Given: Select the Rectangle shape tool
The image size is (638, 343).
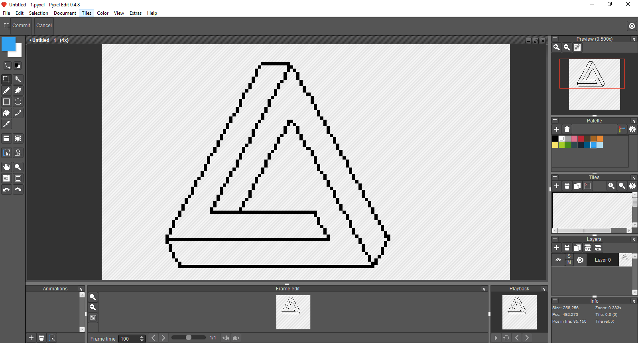Looking at the screenshot, I should click(x=6, y=102).
